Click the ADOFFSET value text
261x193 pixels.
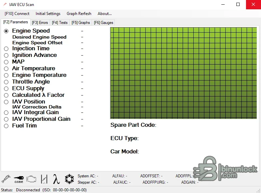coord(151,176)
